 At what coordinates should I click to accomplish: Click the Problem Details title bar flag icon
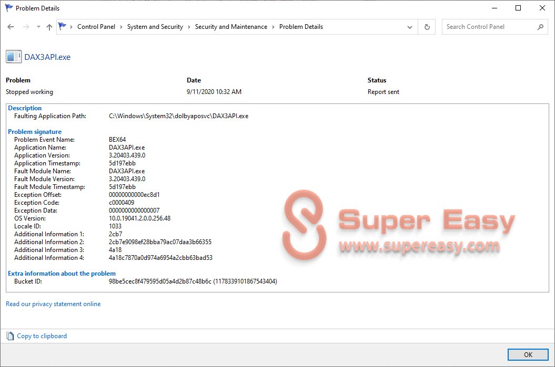[9, 8]
